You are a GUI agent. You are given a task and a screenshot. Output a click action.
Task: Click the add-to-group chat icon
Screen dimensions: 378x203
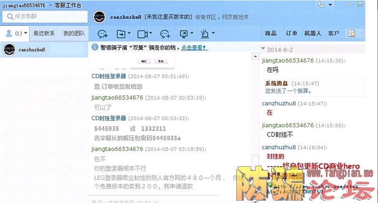[x=165, y=34]
